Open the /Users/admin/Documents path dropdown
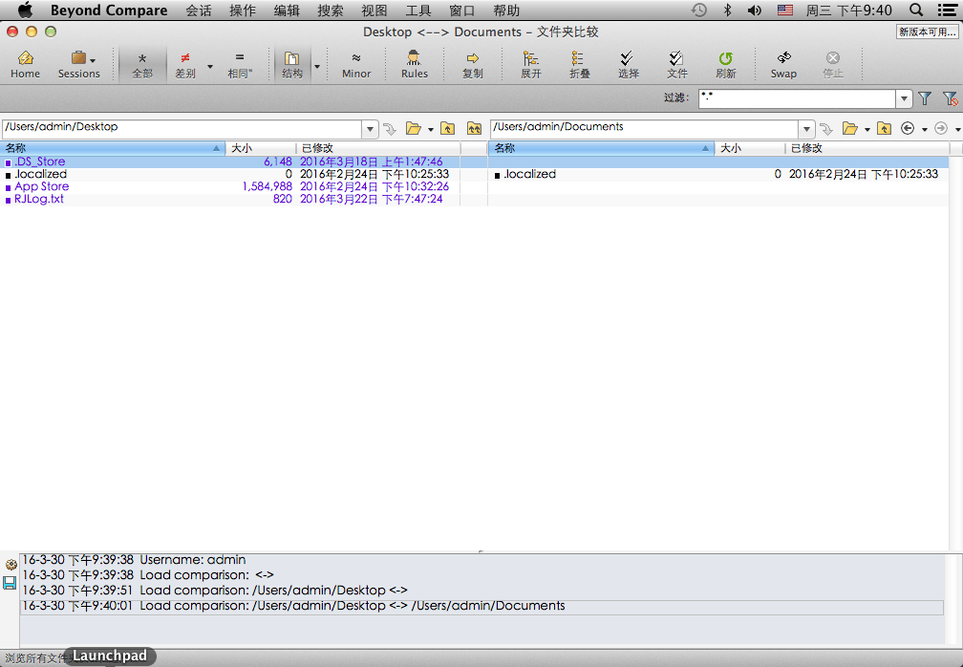The width and height of the screenshot is (963, 667). (806, 129)
